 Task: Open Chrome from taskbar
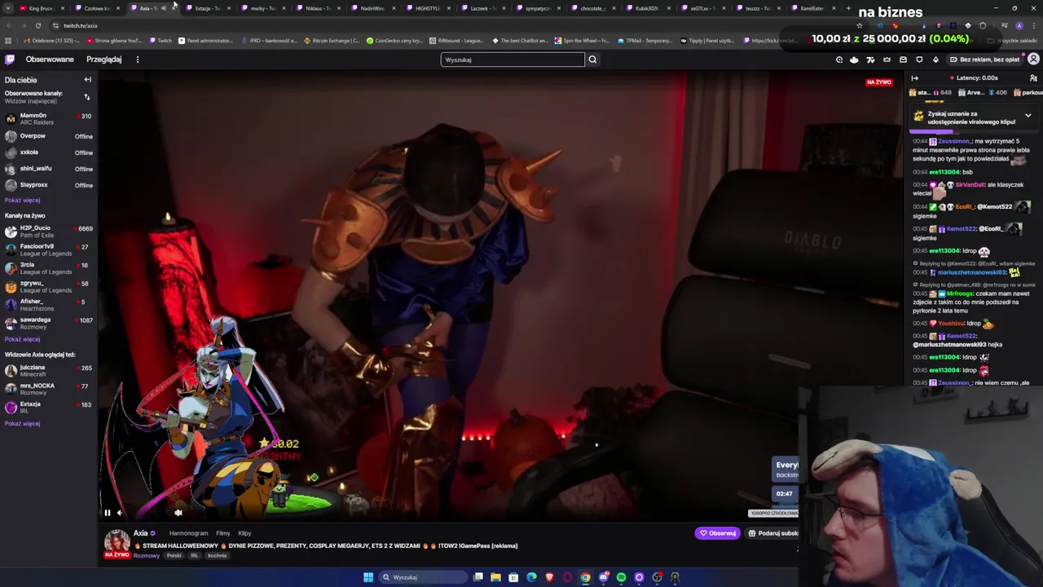pos(585,577)
